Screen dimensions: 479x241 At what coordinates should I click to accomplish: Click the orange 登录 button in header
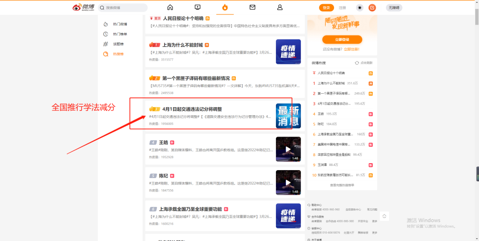tap(327, 7)
